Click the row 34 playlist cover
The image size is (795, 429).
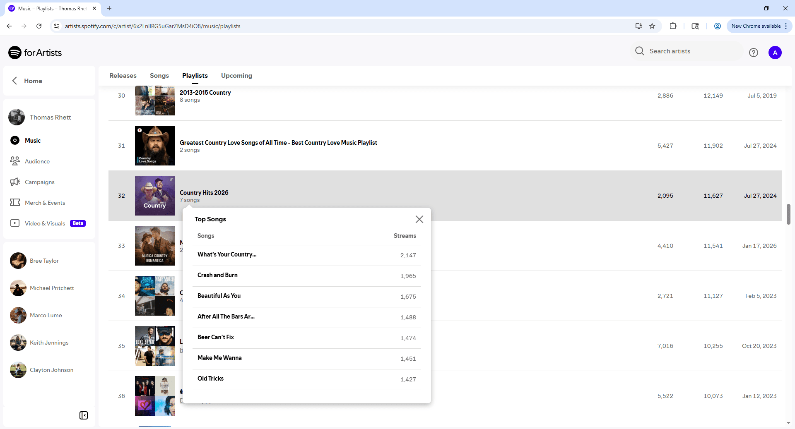155,296
